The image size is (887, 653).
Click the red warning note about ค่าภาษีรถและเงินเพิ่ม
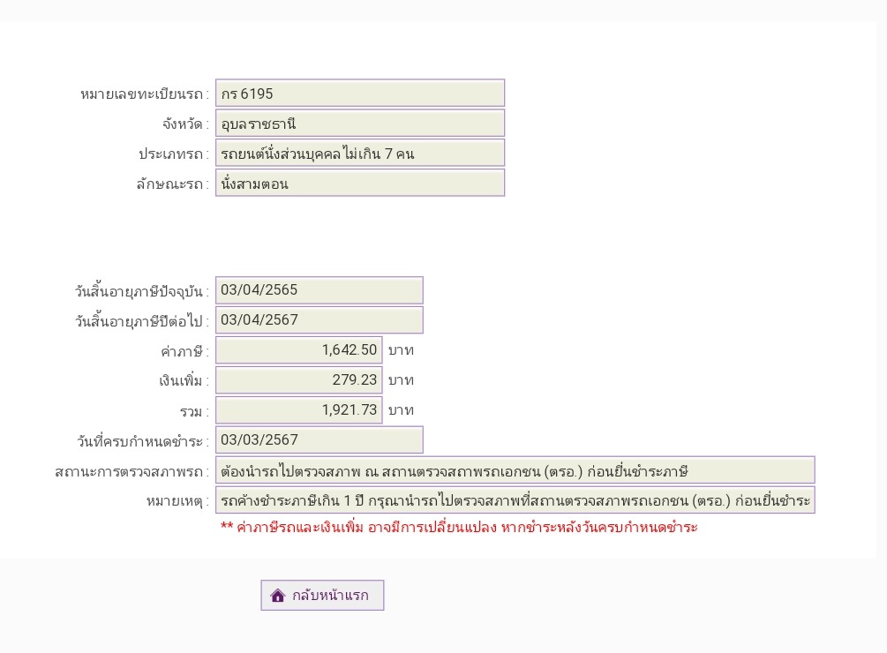click(x=459, y=528)
